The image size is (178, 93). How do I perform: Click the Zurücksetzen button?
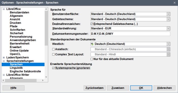coord(94,88)
